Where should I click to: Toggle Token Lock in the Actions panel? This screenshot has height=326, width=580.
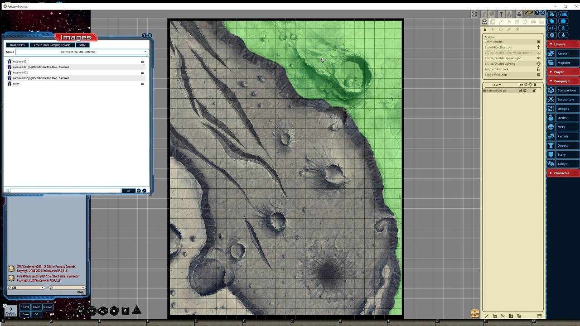coord(539,69)
